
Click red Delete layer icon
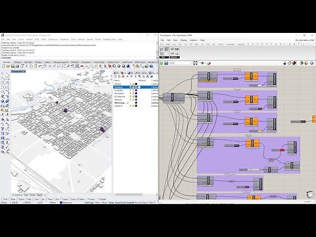[x=123, y=76]
